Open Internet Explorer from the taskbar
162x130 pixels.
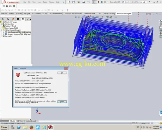pyautogui.click(x=44, y=127)
